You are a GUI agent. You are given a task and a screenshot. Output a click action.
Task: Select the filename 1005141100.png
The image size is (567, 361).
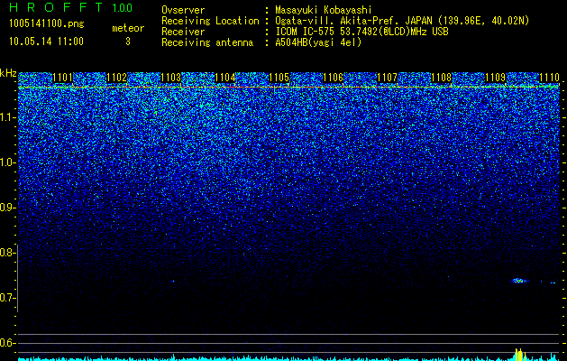pos(47,23)
